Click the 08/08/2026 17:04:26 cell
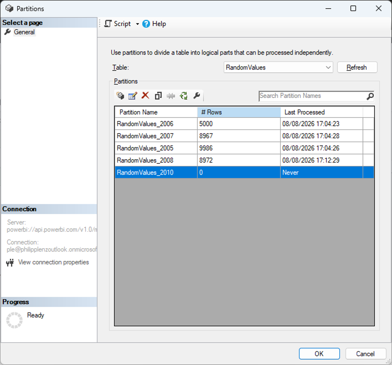Image resolution: width=392 pixels, height=365 pixels. tap(322, 148)
